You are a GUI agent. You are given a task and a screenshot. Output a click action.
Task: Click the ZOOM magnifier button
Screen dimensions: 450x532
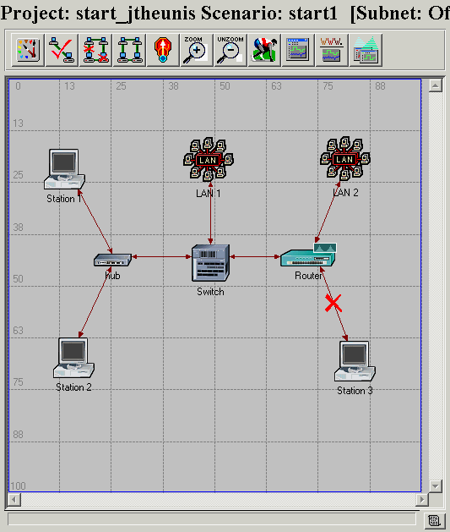(197, 50)
